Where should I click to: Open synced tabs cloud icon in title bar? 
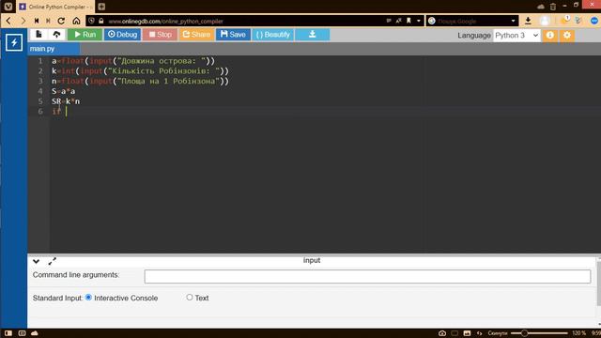tap(541, 7)
